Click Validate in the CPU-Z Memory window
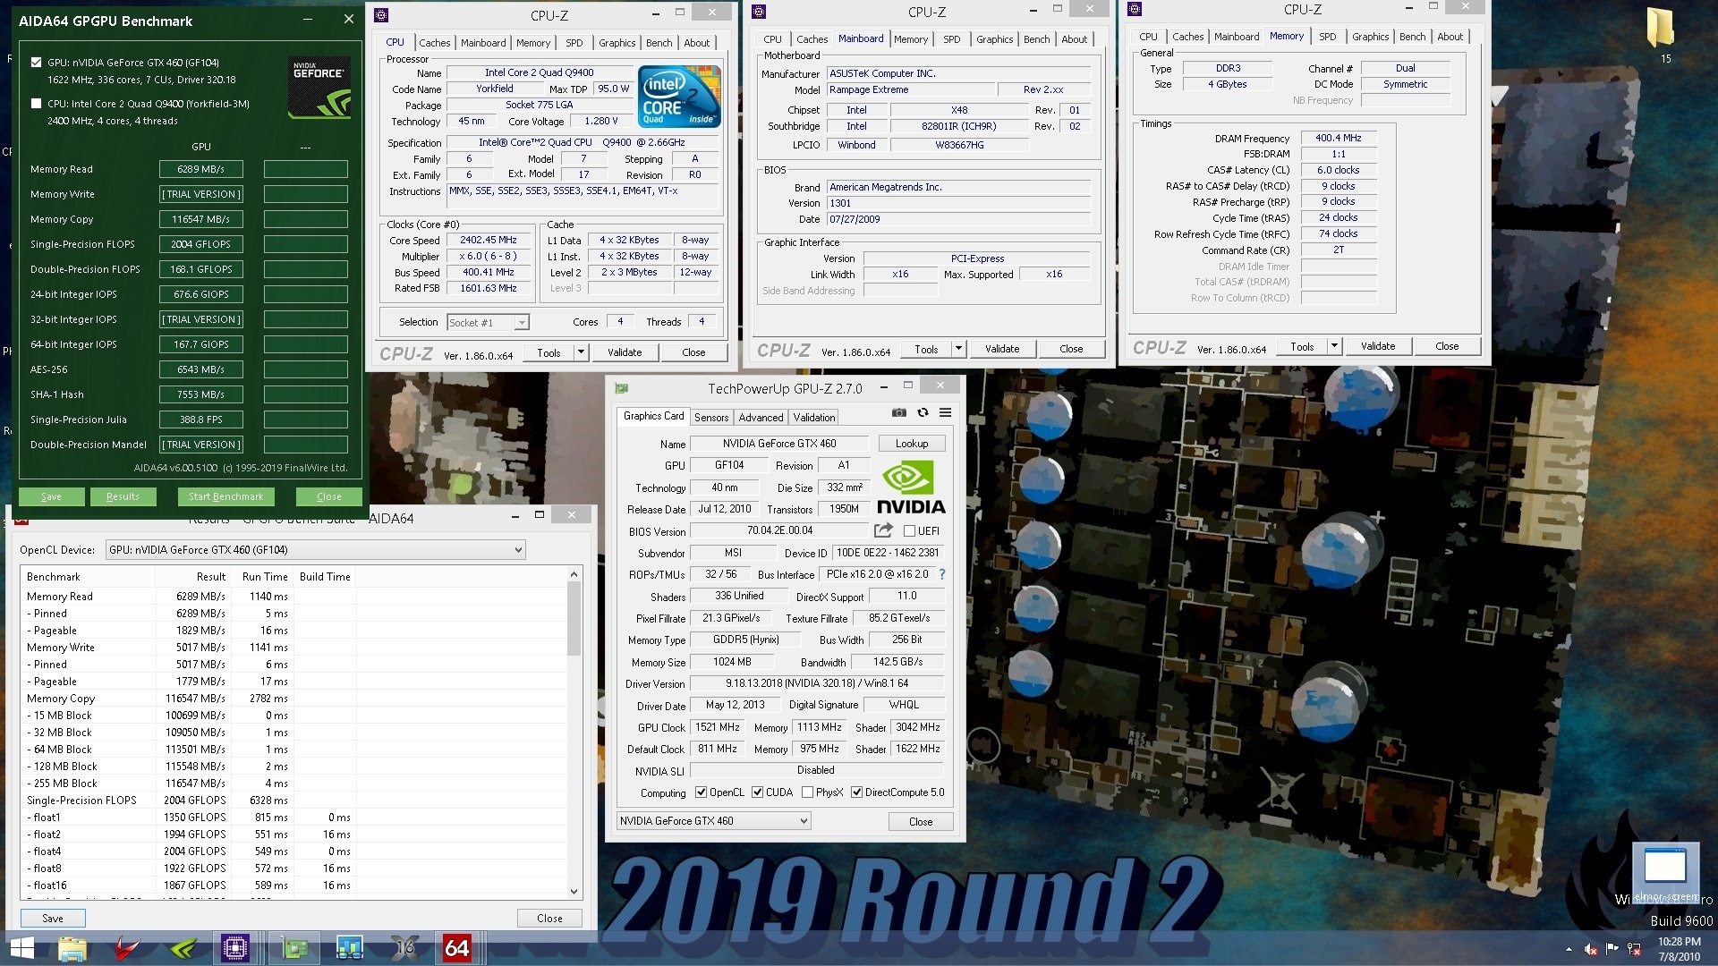1718x966 pixels. point(1377,346)
